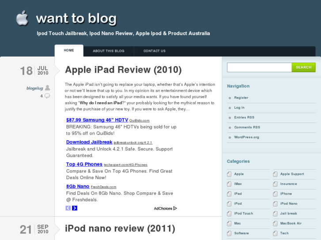This screenshot has height=240, width=321.
Task: Open the Register navigation link
Action: pos(241,98)
